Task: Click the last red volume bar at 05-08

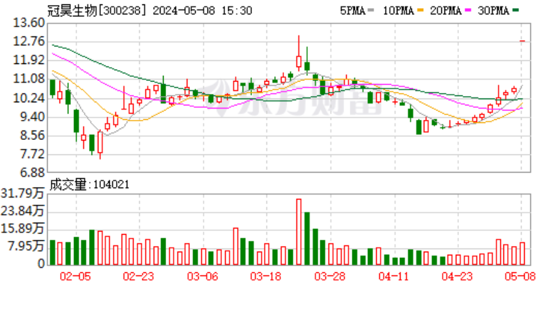Action: click(522, 254)
